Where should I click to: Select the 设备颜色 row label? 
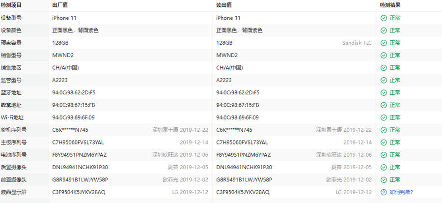pyautogui.click(x=11, y=30)
